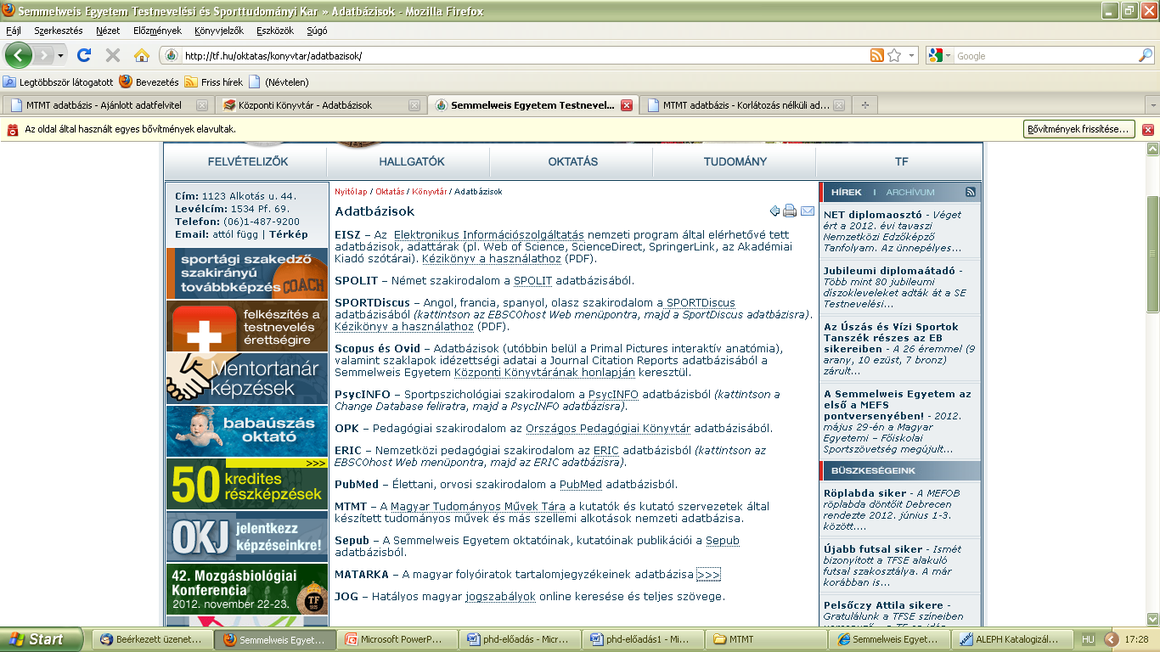
Task: Close the MTMT adatbázis - Ajánlott adatfelvitel tab
Action: click(202, 105)
